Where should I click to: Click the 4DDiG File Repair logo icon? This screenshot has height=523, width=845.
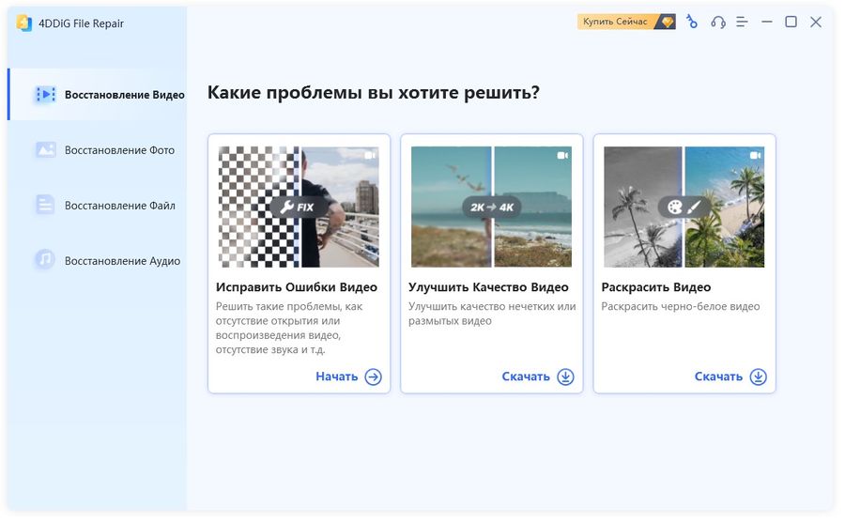(x=24, y=23)
